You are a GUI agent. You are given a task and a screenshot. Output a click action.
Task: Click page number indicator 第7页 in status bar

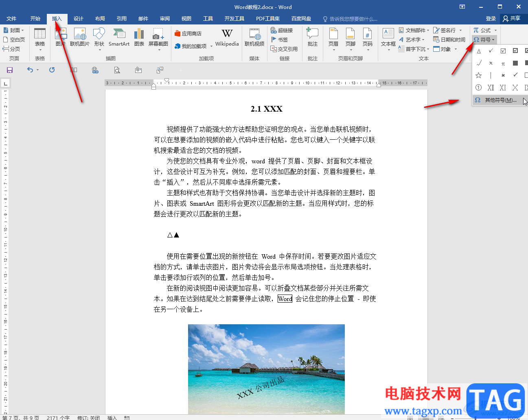[21, 418]
